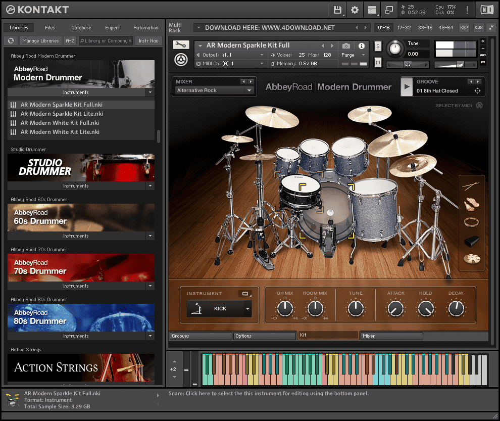Toggle minimized view icon

(x=389, y=10)
